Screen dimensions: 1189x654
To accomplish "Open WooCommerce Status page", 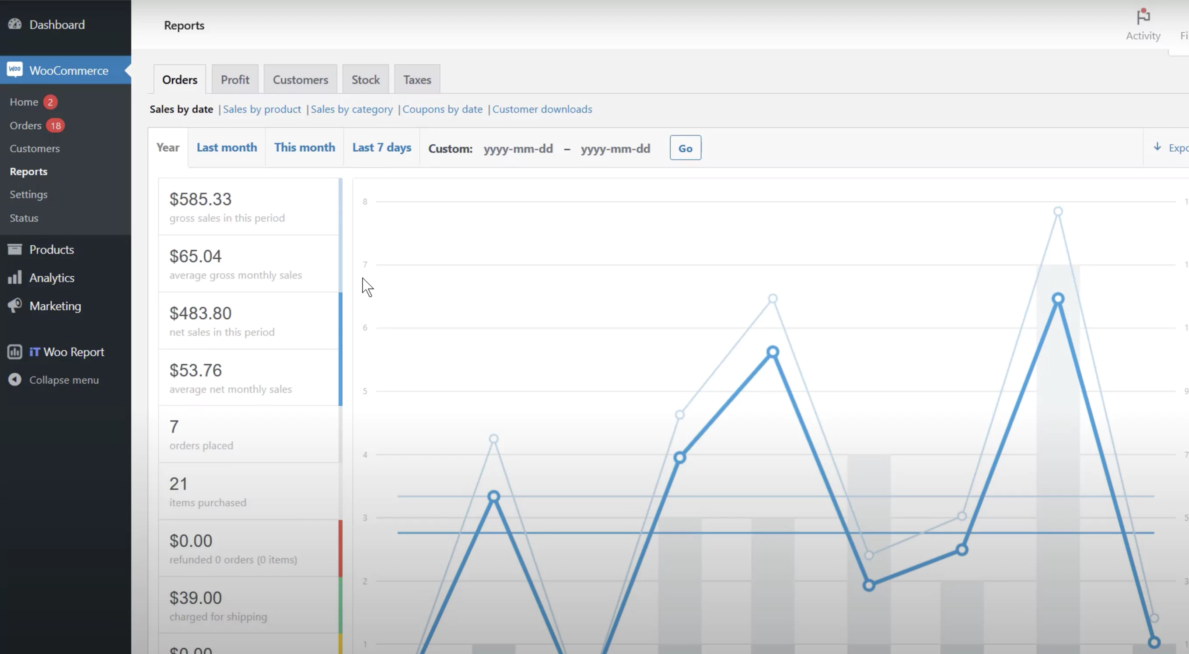I will [24, 218].
